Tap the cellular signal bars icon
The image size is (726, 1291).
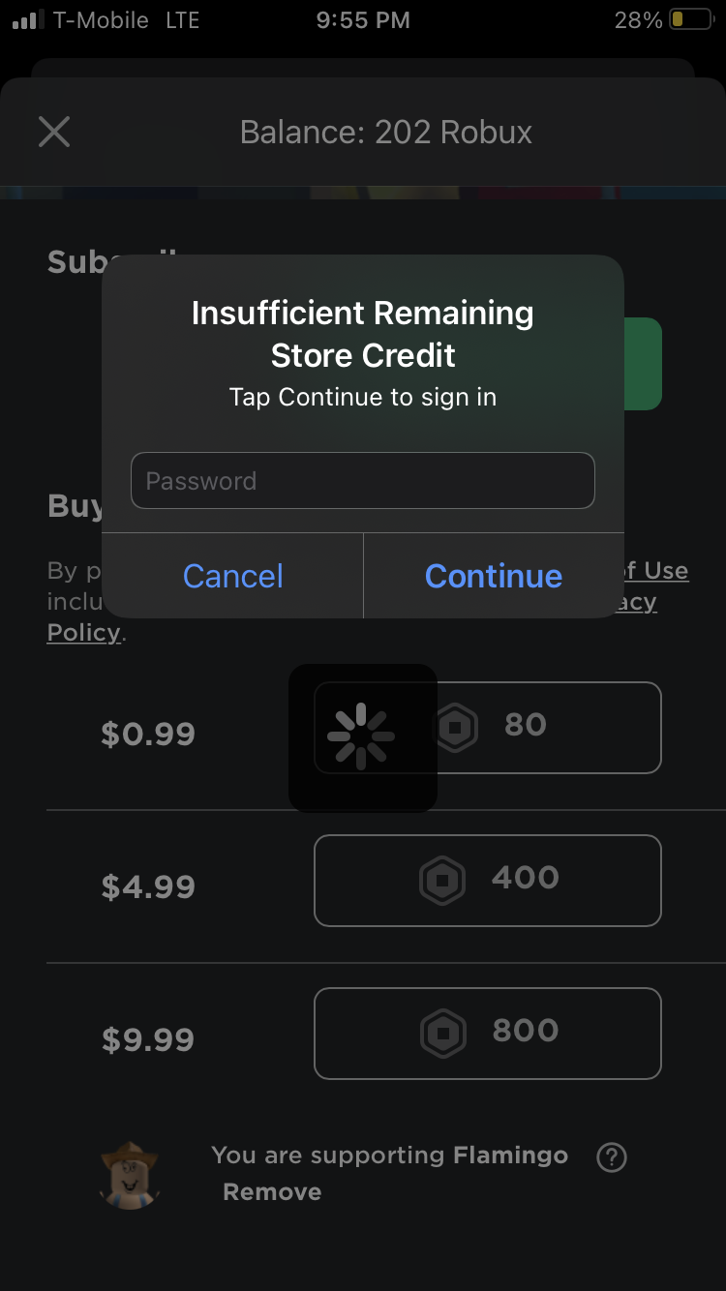[x=29, y=20]
